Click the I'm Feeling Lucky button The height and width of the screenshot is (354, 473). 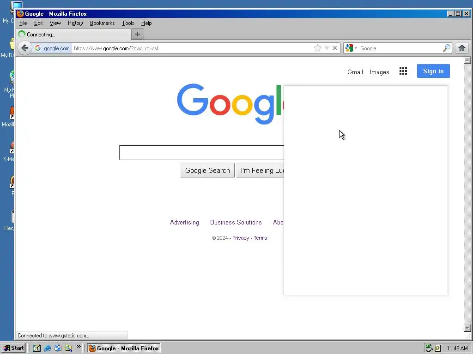[261, 171]
